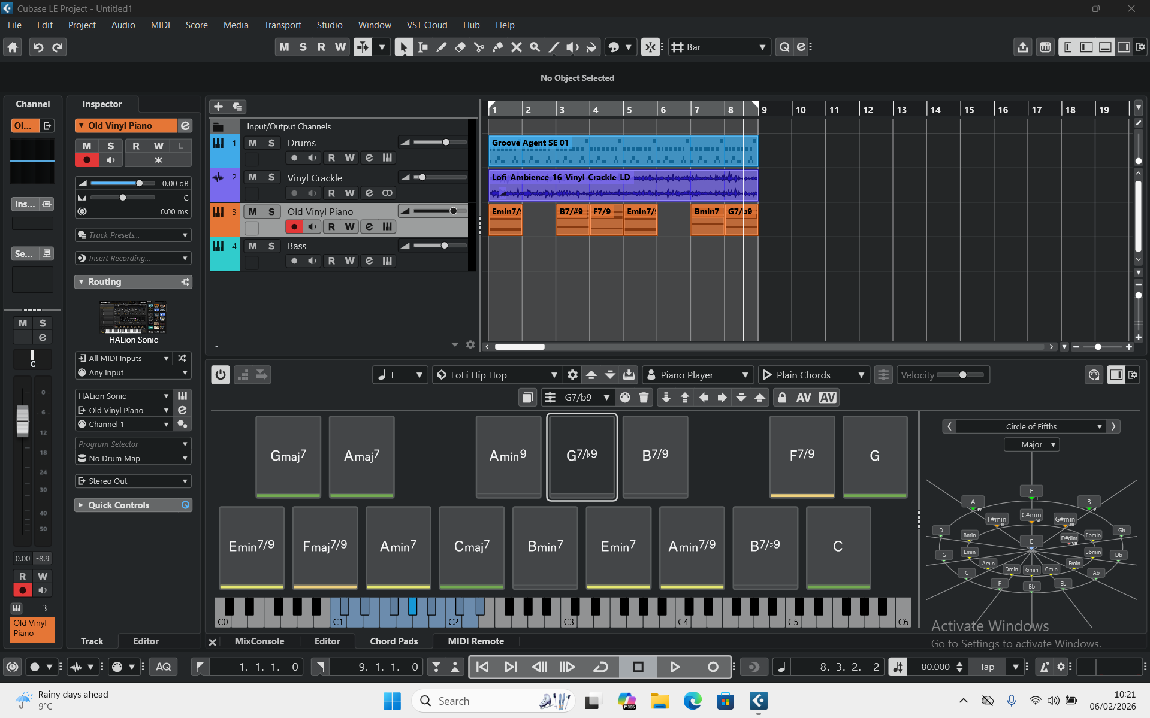Open the Bar grid type dropdown
This screenshot has height=718, width=1150.
[x=719, y=47]
